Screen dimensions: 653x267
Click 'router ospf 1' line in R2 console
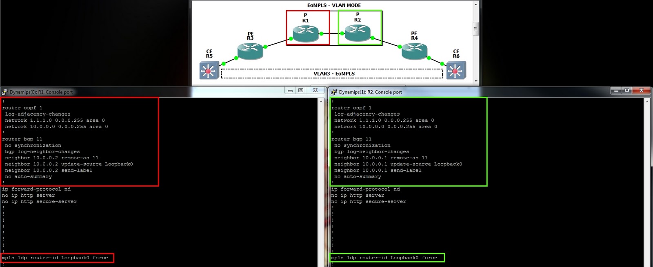[351, 108]
